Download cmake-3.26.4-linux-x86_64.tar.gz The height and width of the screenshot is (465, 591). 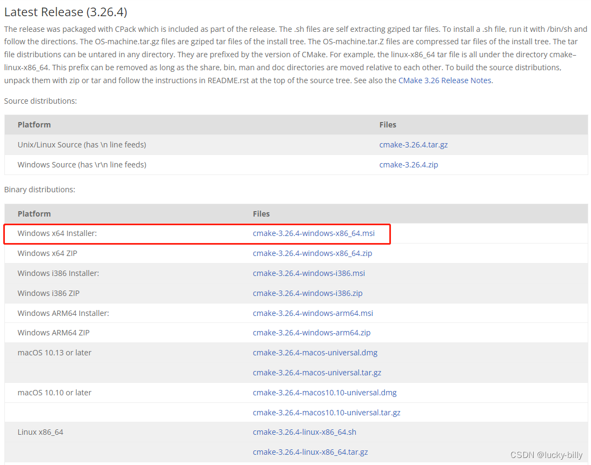310,452
